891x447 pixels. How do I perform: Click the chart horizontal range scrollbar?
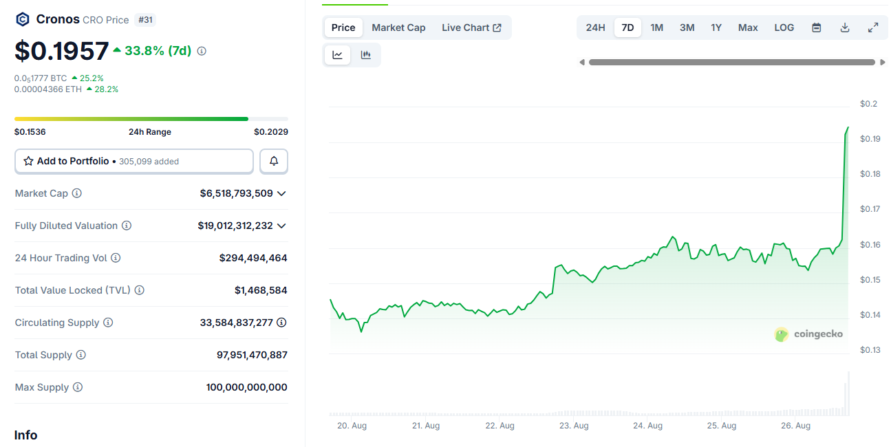coord(732,62)
